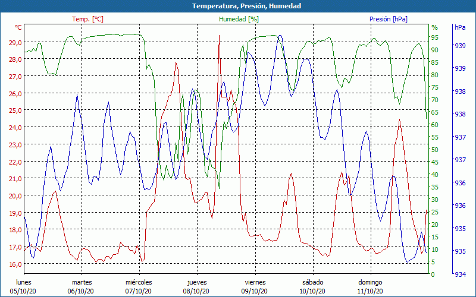Click green humidity axis value '25'

(435, 212)
